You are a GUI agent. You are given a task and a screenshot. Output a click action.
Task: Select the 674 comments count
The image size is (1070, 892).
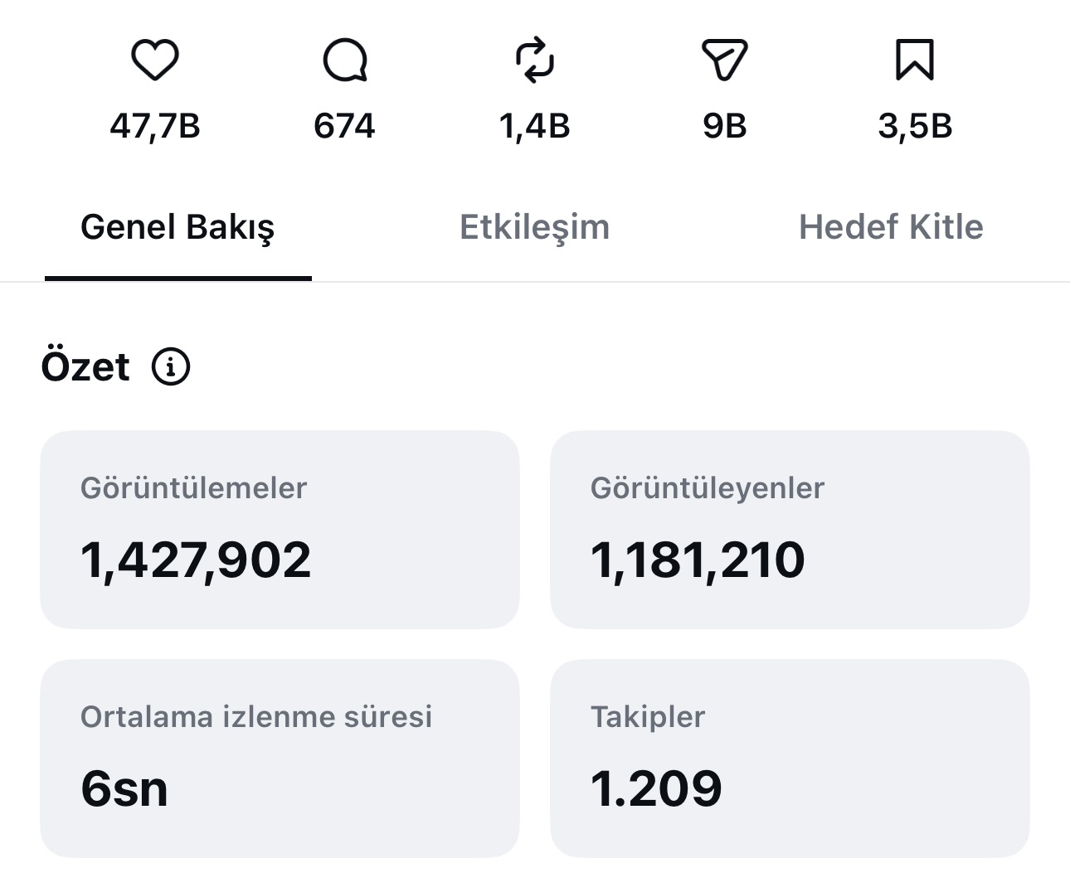pyautogui.click(x=344, y=126)
